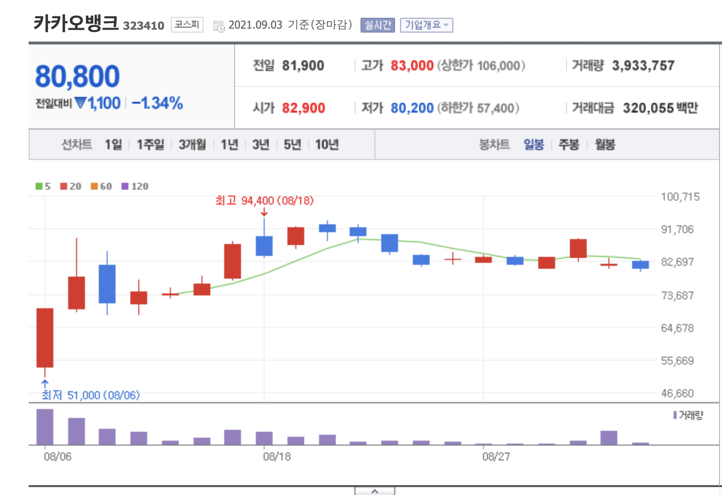The height and width of the screenshot is (495, 722).
Task: Select the 5년 line chart tab
Action: point(292,145)
